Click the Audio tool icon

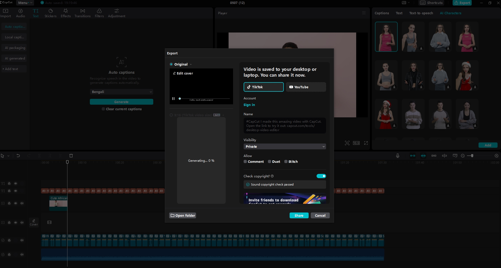pos(20,13)
